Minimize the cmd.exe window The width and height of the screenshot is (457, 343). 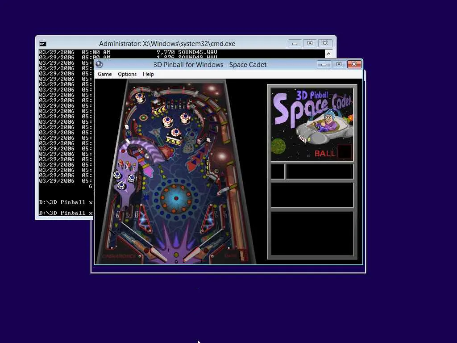295,43
